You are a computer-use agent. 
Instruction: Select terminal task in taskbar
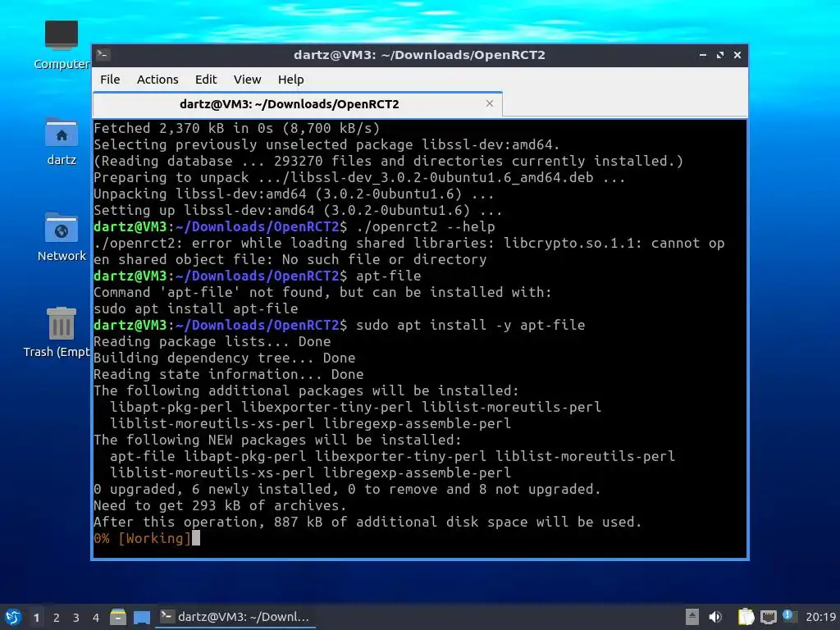[x=235, y=617]
